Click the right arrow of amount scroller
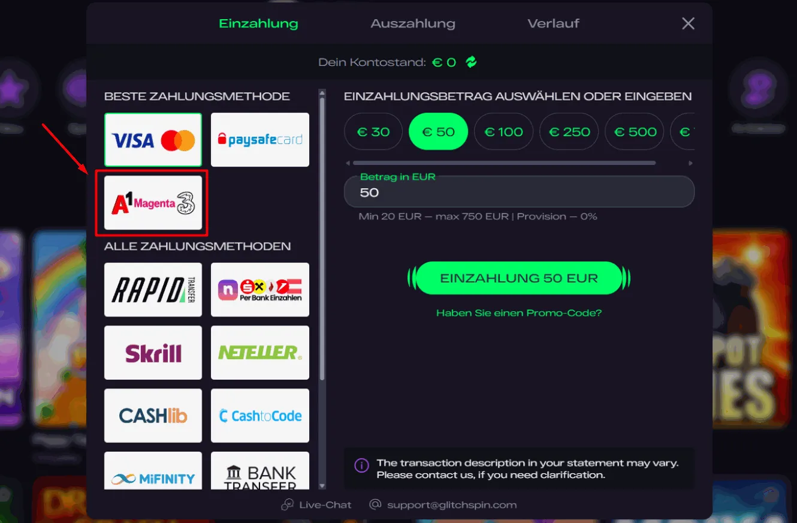 [x=690, y=163]
